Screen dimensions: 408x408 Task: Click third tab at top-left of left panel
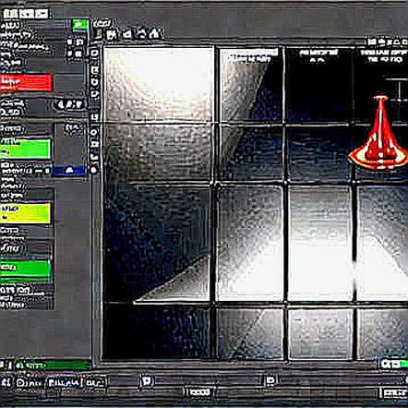42,14
